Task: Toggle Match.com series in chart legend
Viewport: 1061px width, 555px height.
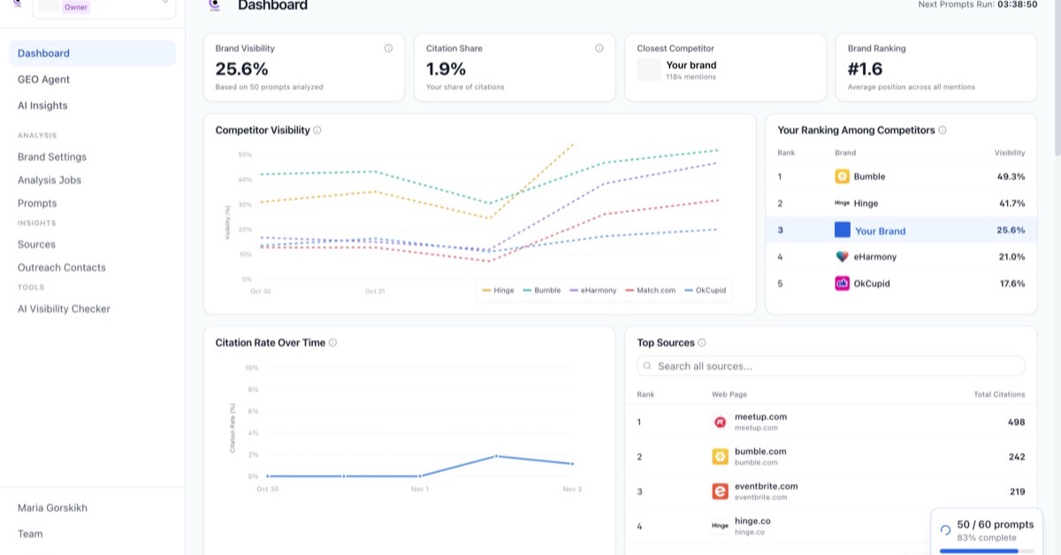Action: (651, 290)
